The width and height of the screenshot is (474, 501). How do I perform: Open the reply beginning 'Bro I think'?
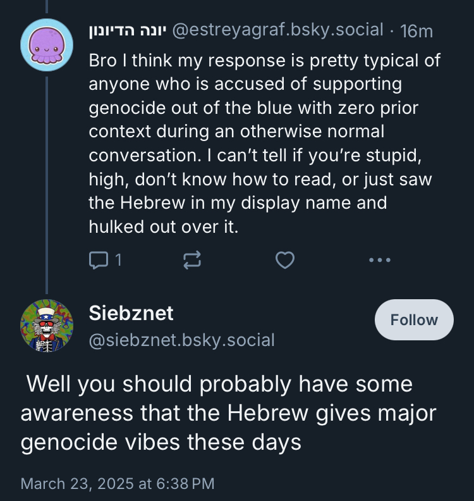coord(264,61)
